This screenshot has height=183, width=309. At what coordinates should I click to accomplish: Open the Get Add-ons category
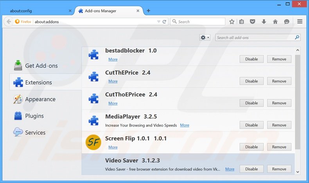45,66
